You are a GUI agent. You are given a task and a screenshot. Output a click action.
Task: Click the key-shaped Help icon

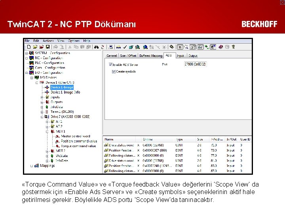click(234, 47)
